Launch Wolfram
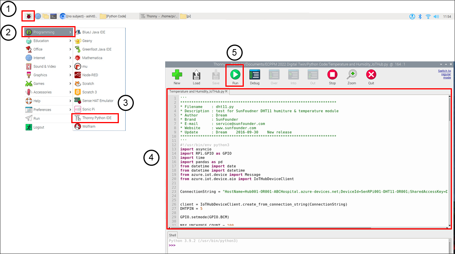The image size is (455, 254). pos(99,126)
